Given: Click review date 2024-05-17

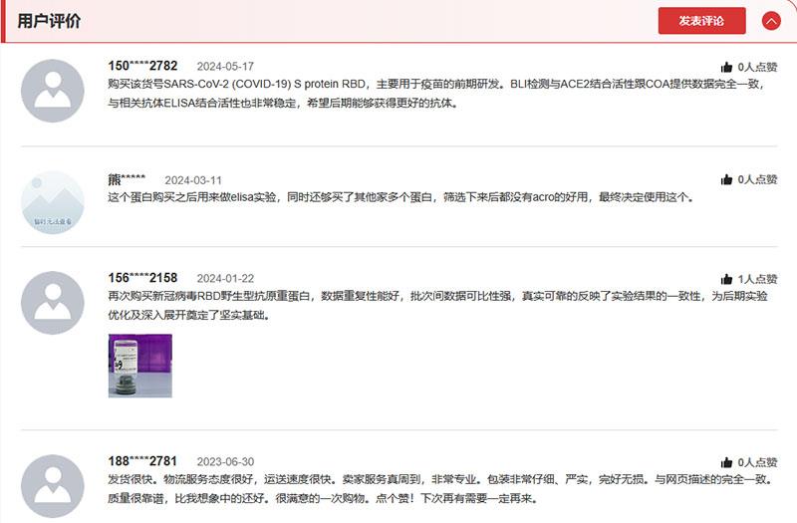Looking at the screenshot, I should coord(225,67).
